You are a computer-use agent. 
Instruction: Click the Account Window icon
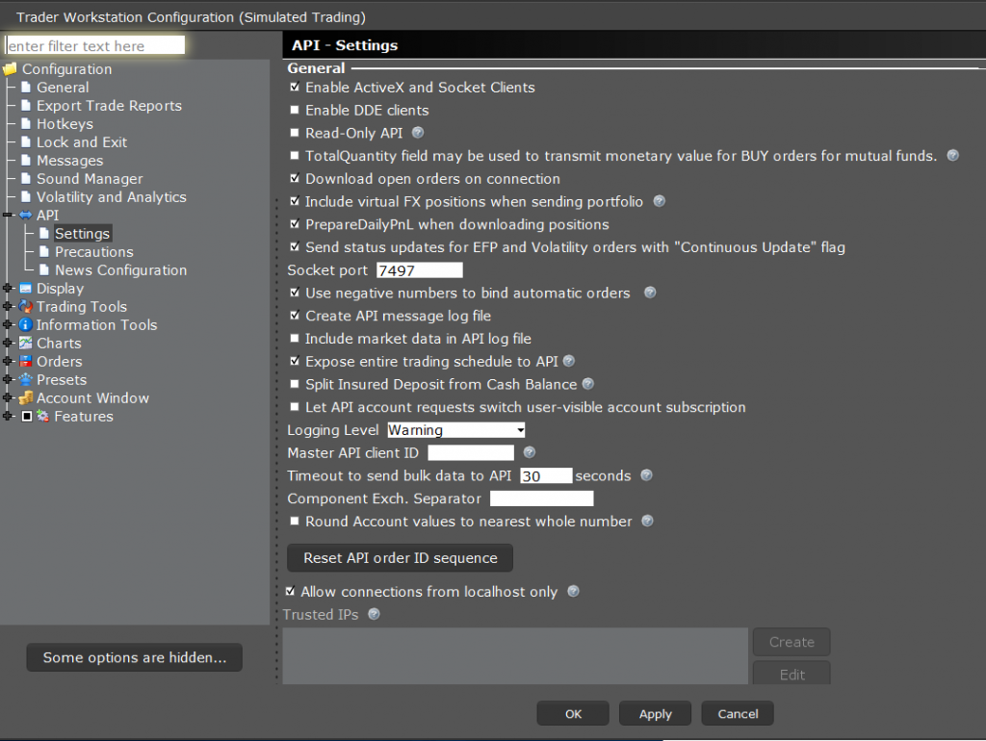tap(26, 397)
